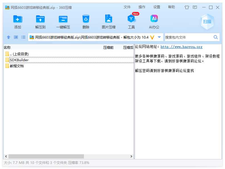Open the 设置 (Settings) menu
The width and height of the screenshot is (225, 169).
click(156, 7)
